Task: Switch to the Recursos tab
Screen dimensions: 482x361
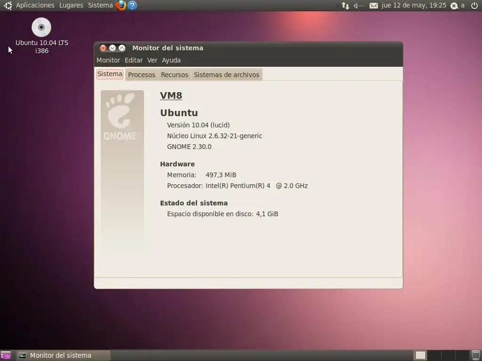Action: [174, 75]
